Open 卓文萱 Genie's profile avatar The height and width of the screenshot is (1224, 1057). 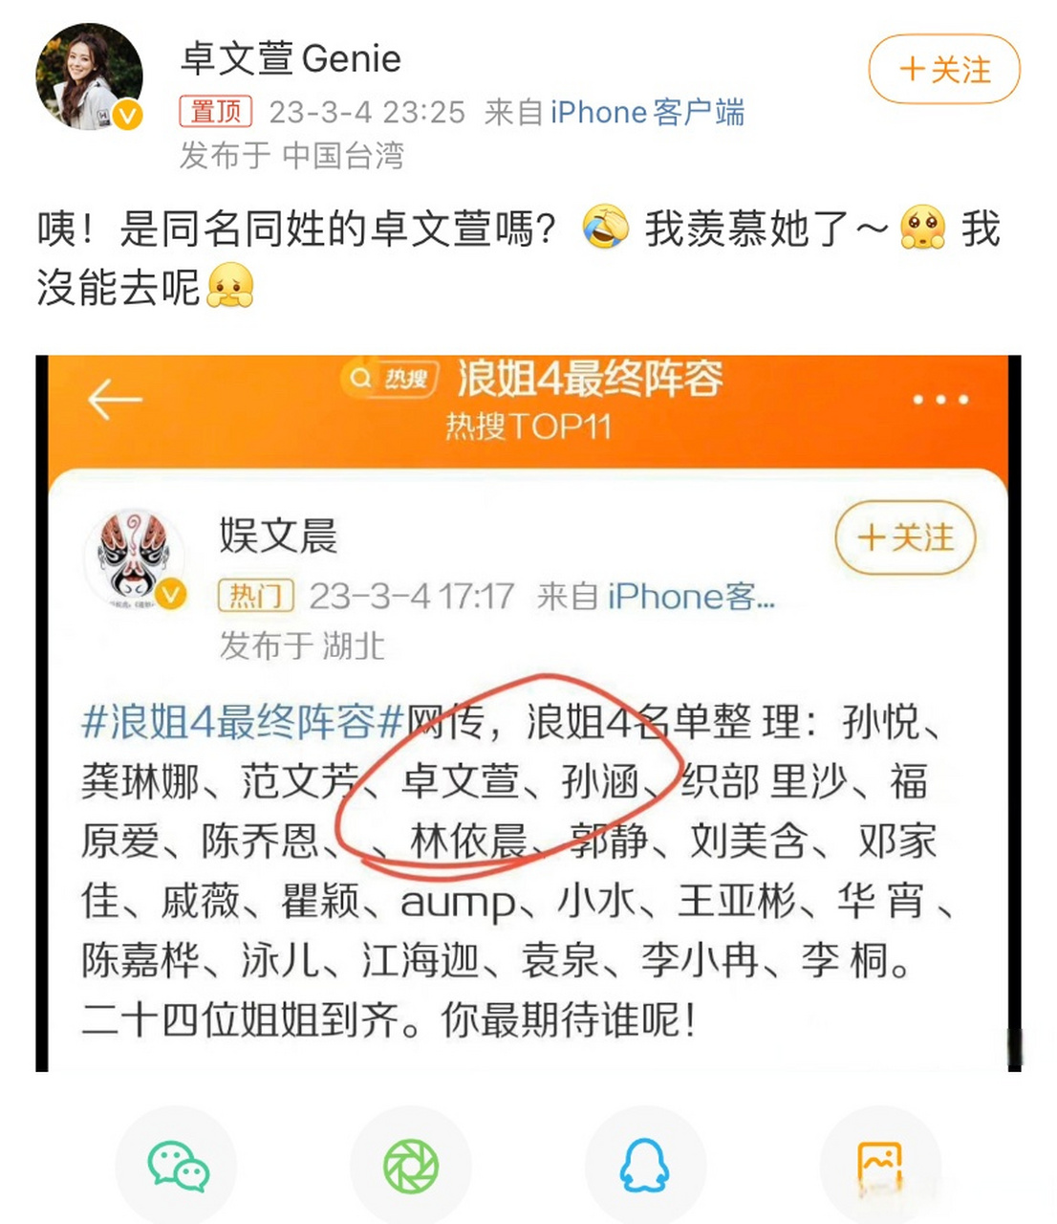click(x=89, y=76)
